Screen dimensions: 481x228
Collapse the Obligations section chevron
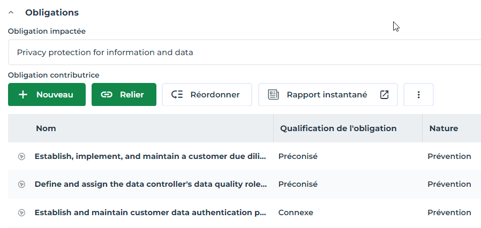(11, 12)
